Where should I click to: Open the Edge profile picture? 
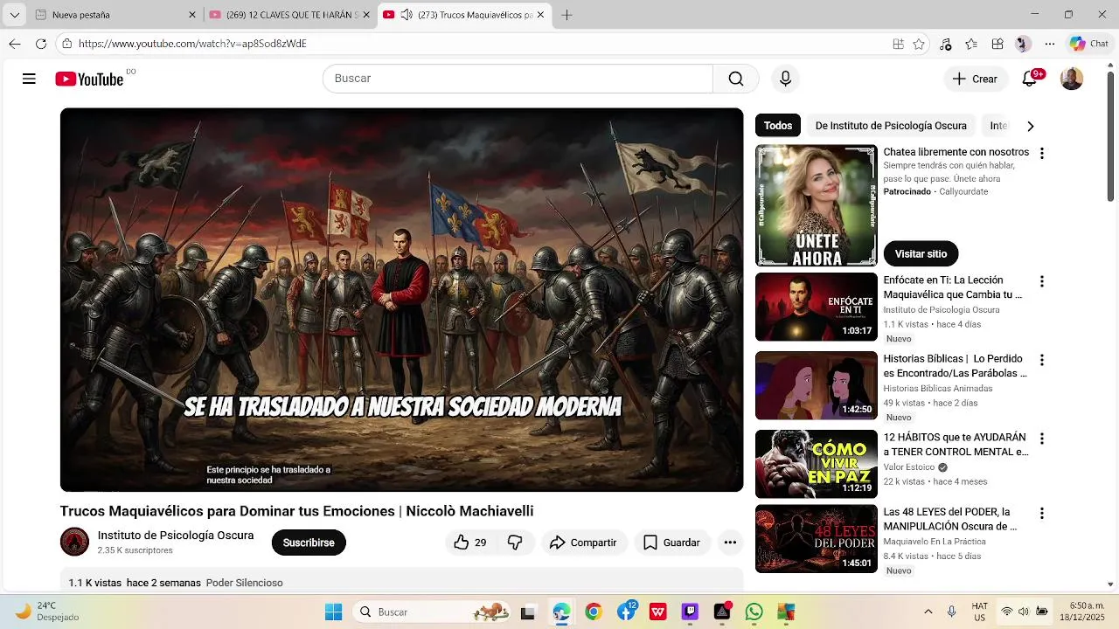(1023, 44)
